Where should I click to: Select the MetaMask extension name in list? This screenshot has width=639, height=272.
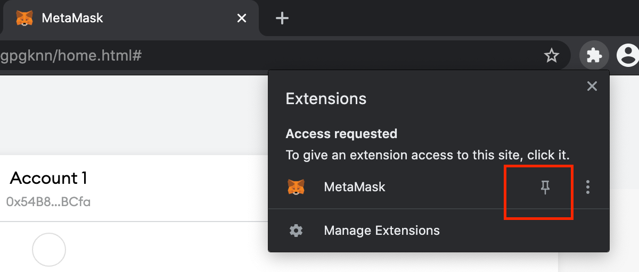[354, 187]
